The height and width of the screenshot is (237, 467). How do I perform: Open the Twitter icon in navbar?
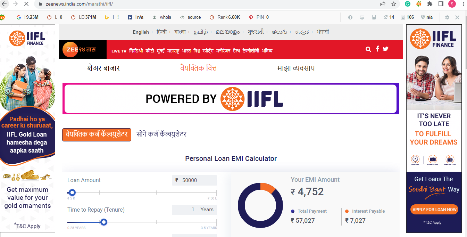pos(385,49)
